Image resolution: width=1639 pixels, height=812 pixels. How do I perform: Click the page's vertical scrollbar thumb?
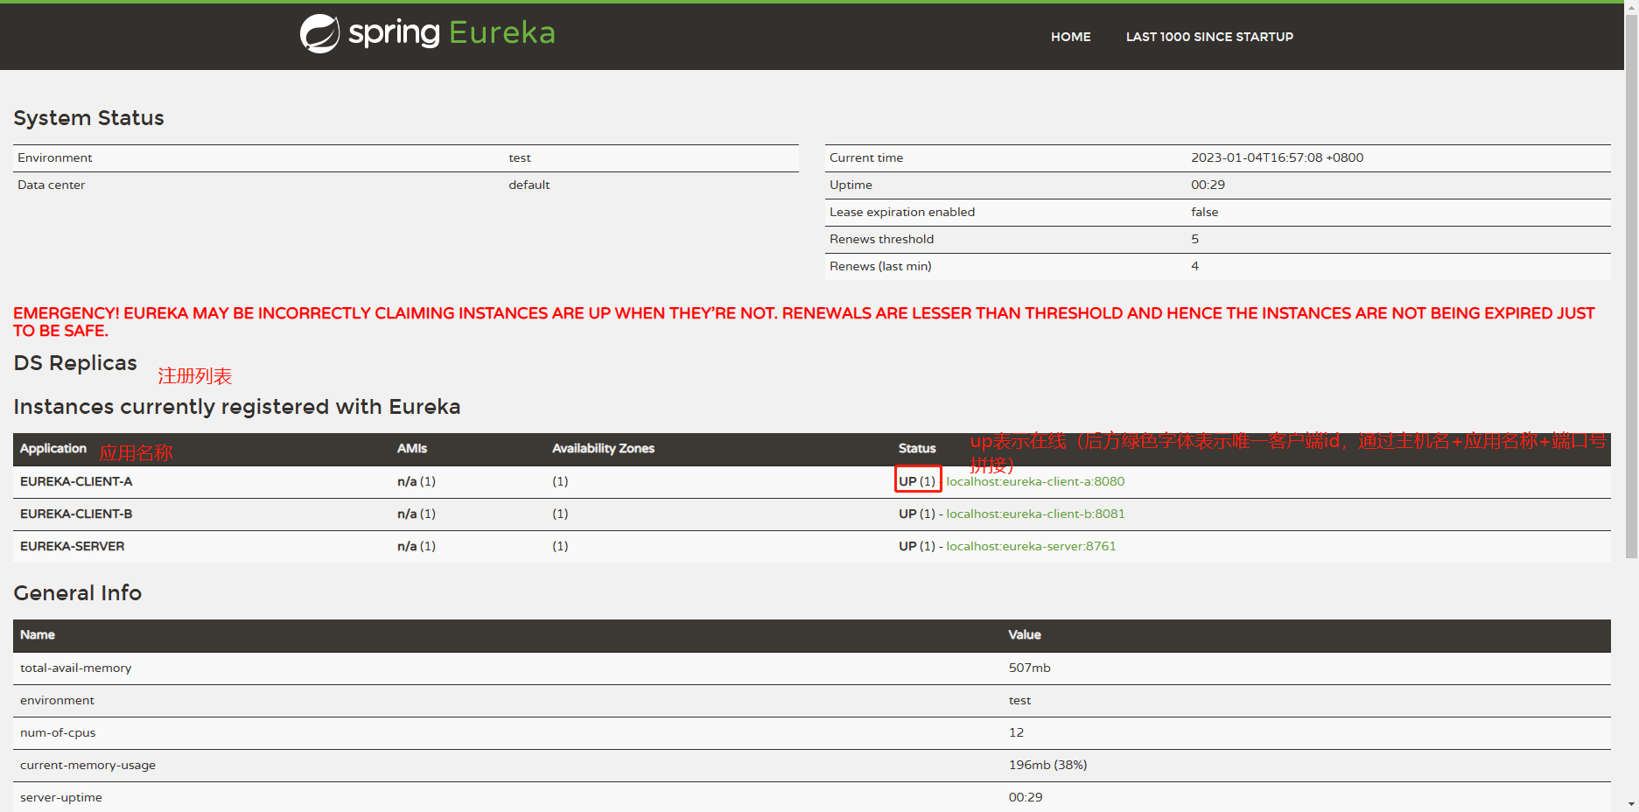click(1631, 285)
